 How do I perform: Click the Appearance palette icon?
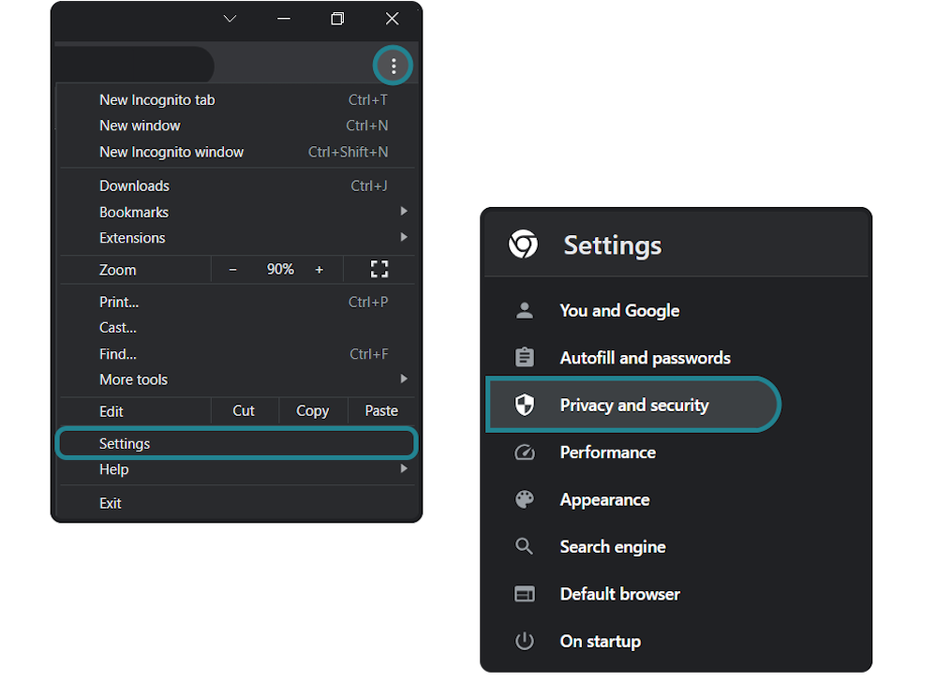[x=524, y=499]
